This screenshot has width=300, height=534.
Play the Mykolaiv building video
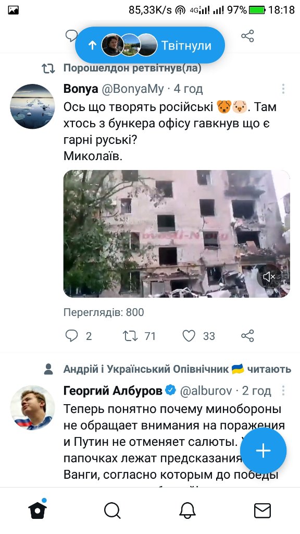(x=177, y=234)
